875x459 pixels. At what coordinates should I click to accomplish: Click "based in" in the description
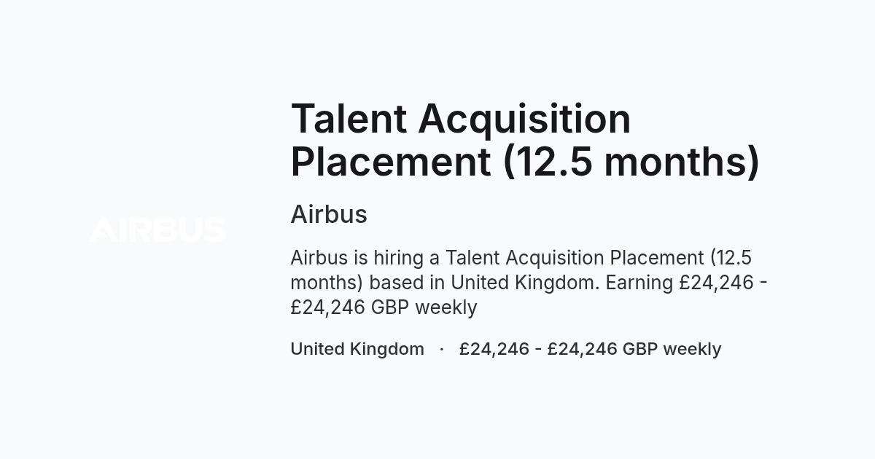407,283
